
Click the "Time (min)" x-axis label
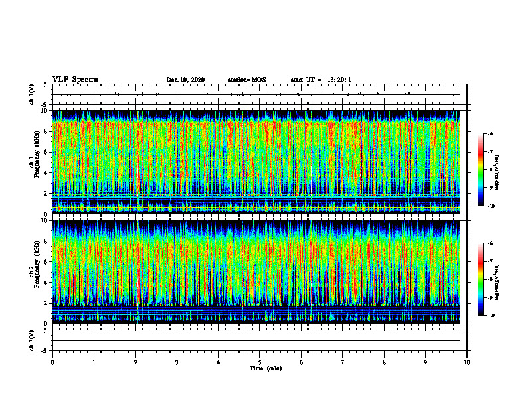266,368
